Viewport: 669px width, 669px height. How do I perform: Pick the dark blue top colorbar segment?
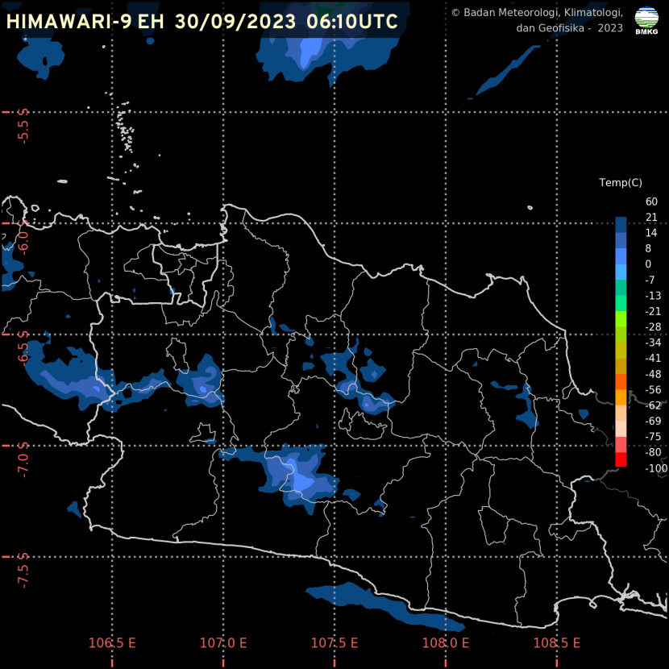(621, 225)
